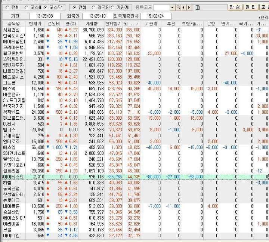This screenshot has width=269, height=242.
Task: Sort by 전일비 column header
Action: tap(53, 24)
